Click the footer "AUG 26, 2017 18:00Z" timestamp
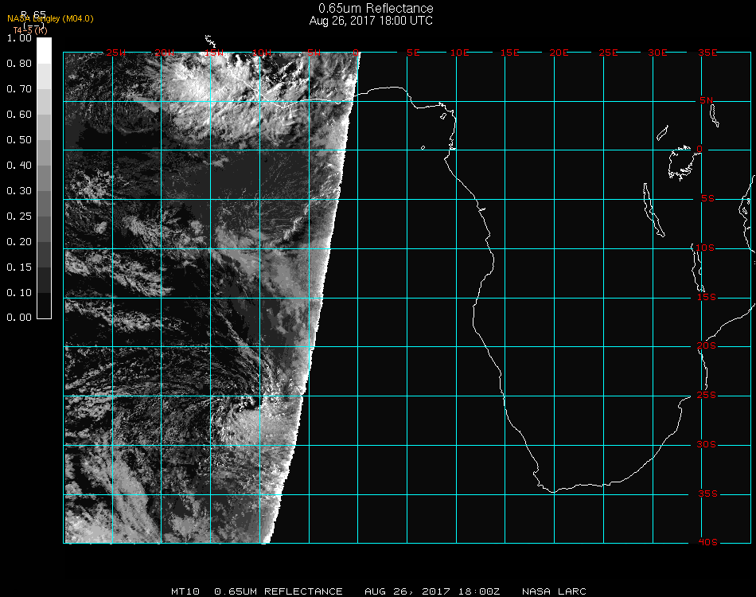Screen dimensions: 756x597 tap(432, 591)
